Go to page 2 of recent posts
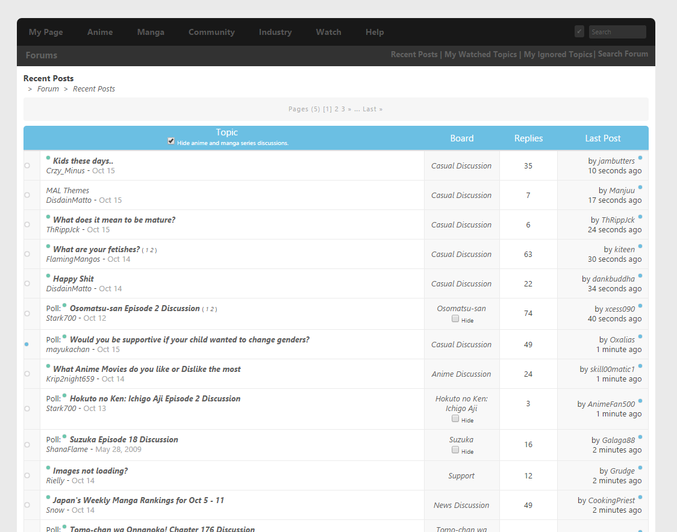The height and width of the screenshot is (532, 677). [337, 109]
